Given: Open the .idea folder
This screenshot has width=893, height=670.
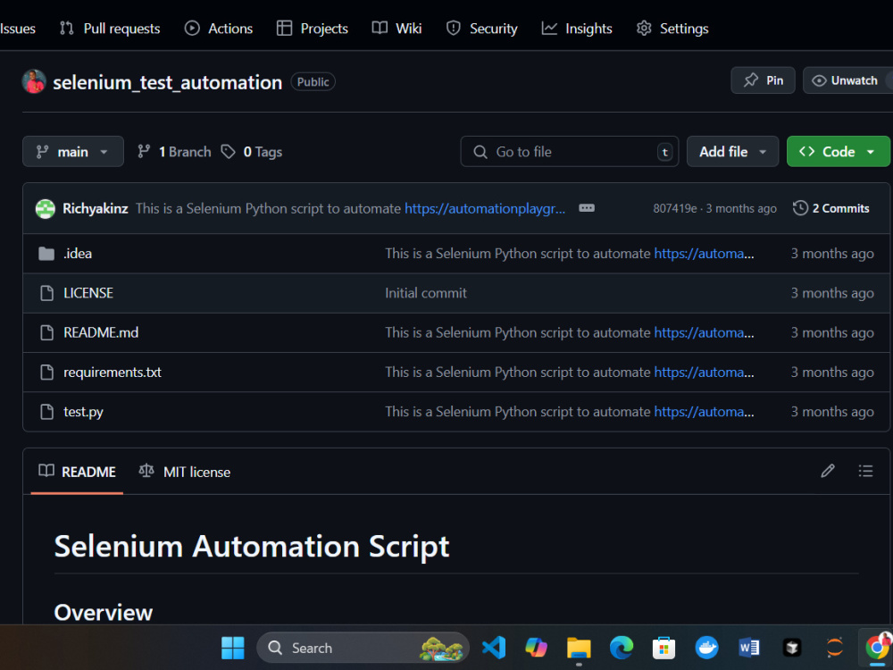Looking at the screenshot, I should 78,254.
